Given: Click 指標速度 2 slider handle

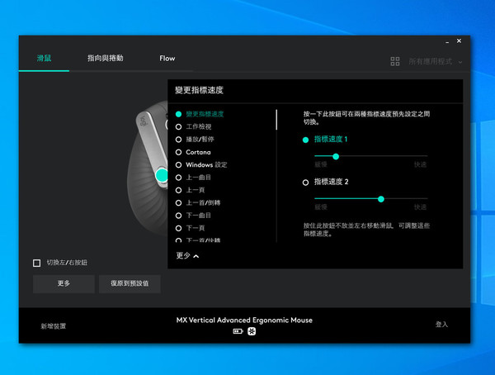Looking at the screenshot, I should pos(381,199).
